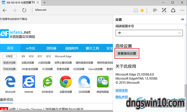Open the 隐私声明 link
The height and width of the screenshot is (112, 187).
click(122, 97)
